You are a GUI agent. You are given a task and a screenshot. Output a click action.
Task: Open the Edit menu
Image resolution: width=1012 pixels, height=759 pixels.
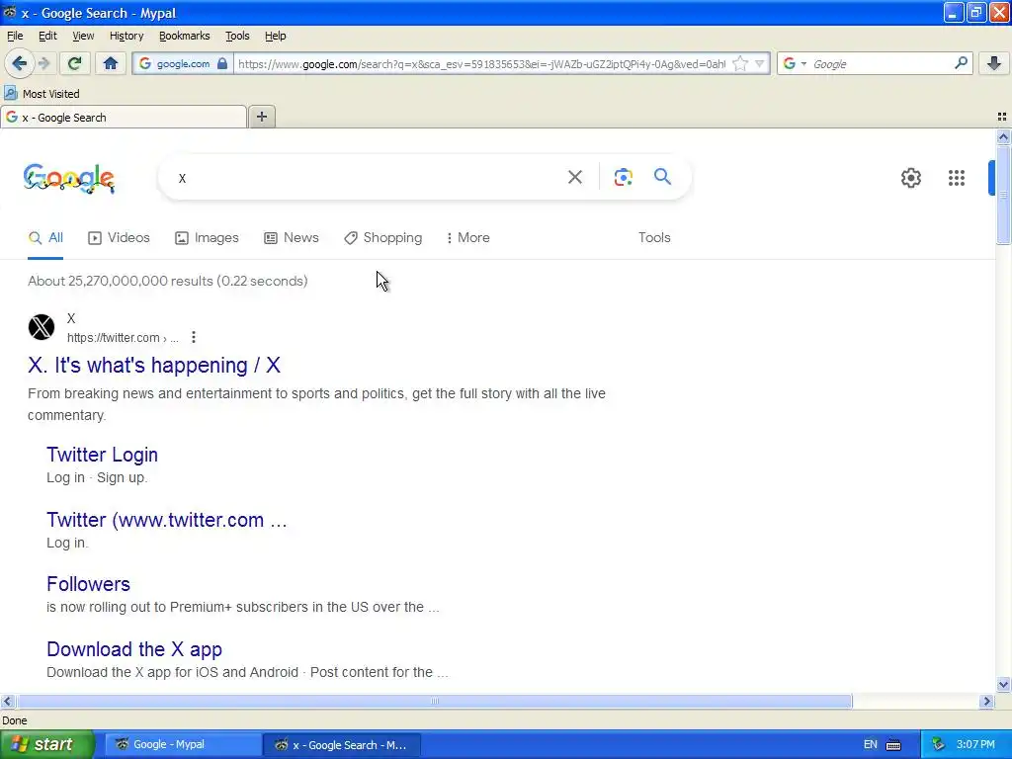(x=47, y=36)
